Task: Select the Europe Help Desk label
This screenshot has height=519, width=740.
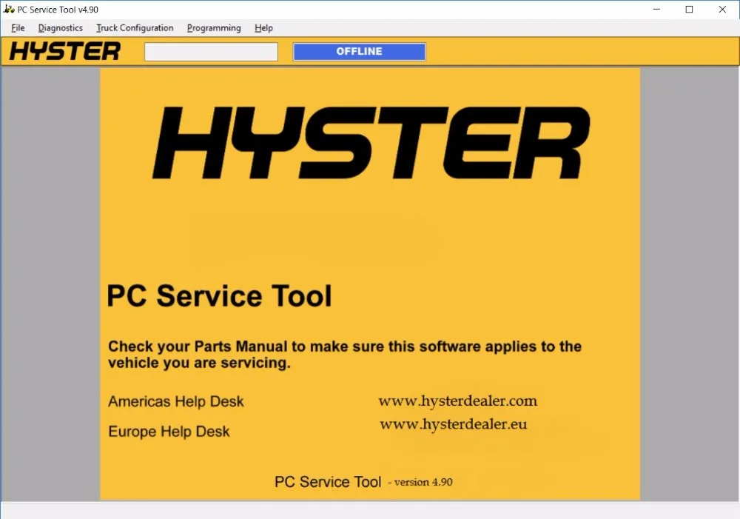Action: click(x=169, y=432)
